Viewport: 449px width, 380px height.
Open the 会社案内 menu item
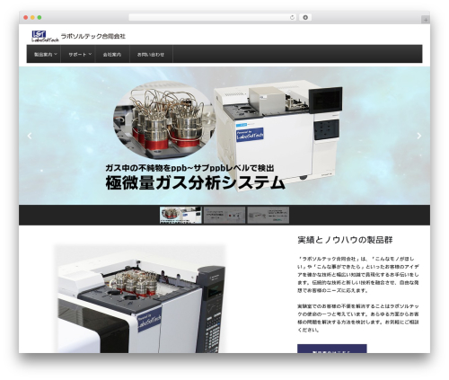(x=112, y=54)
